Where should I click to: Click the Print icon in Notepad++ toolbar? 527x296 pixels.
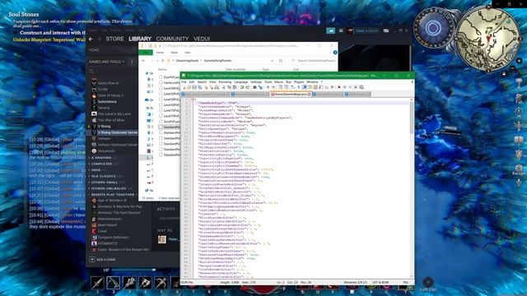point(217,87)
